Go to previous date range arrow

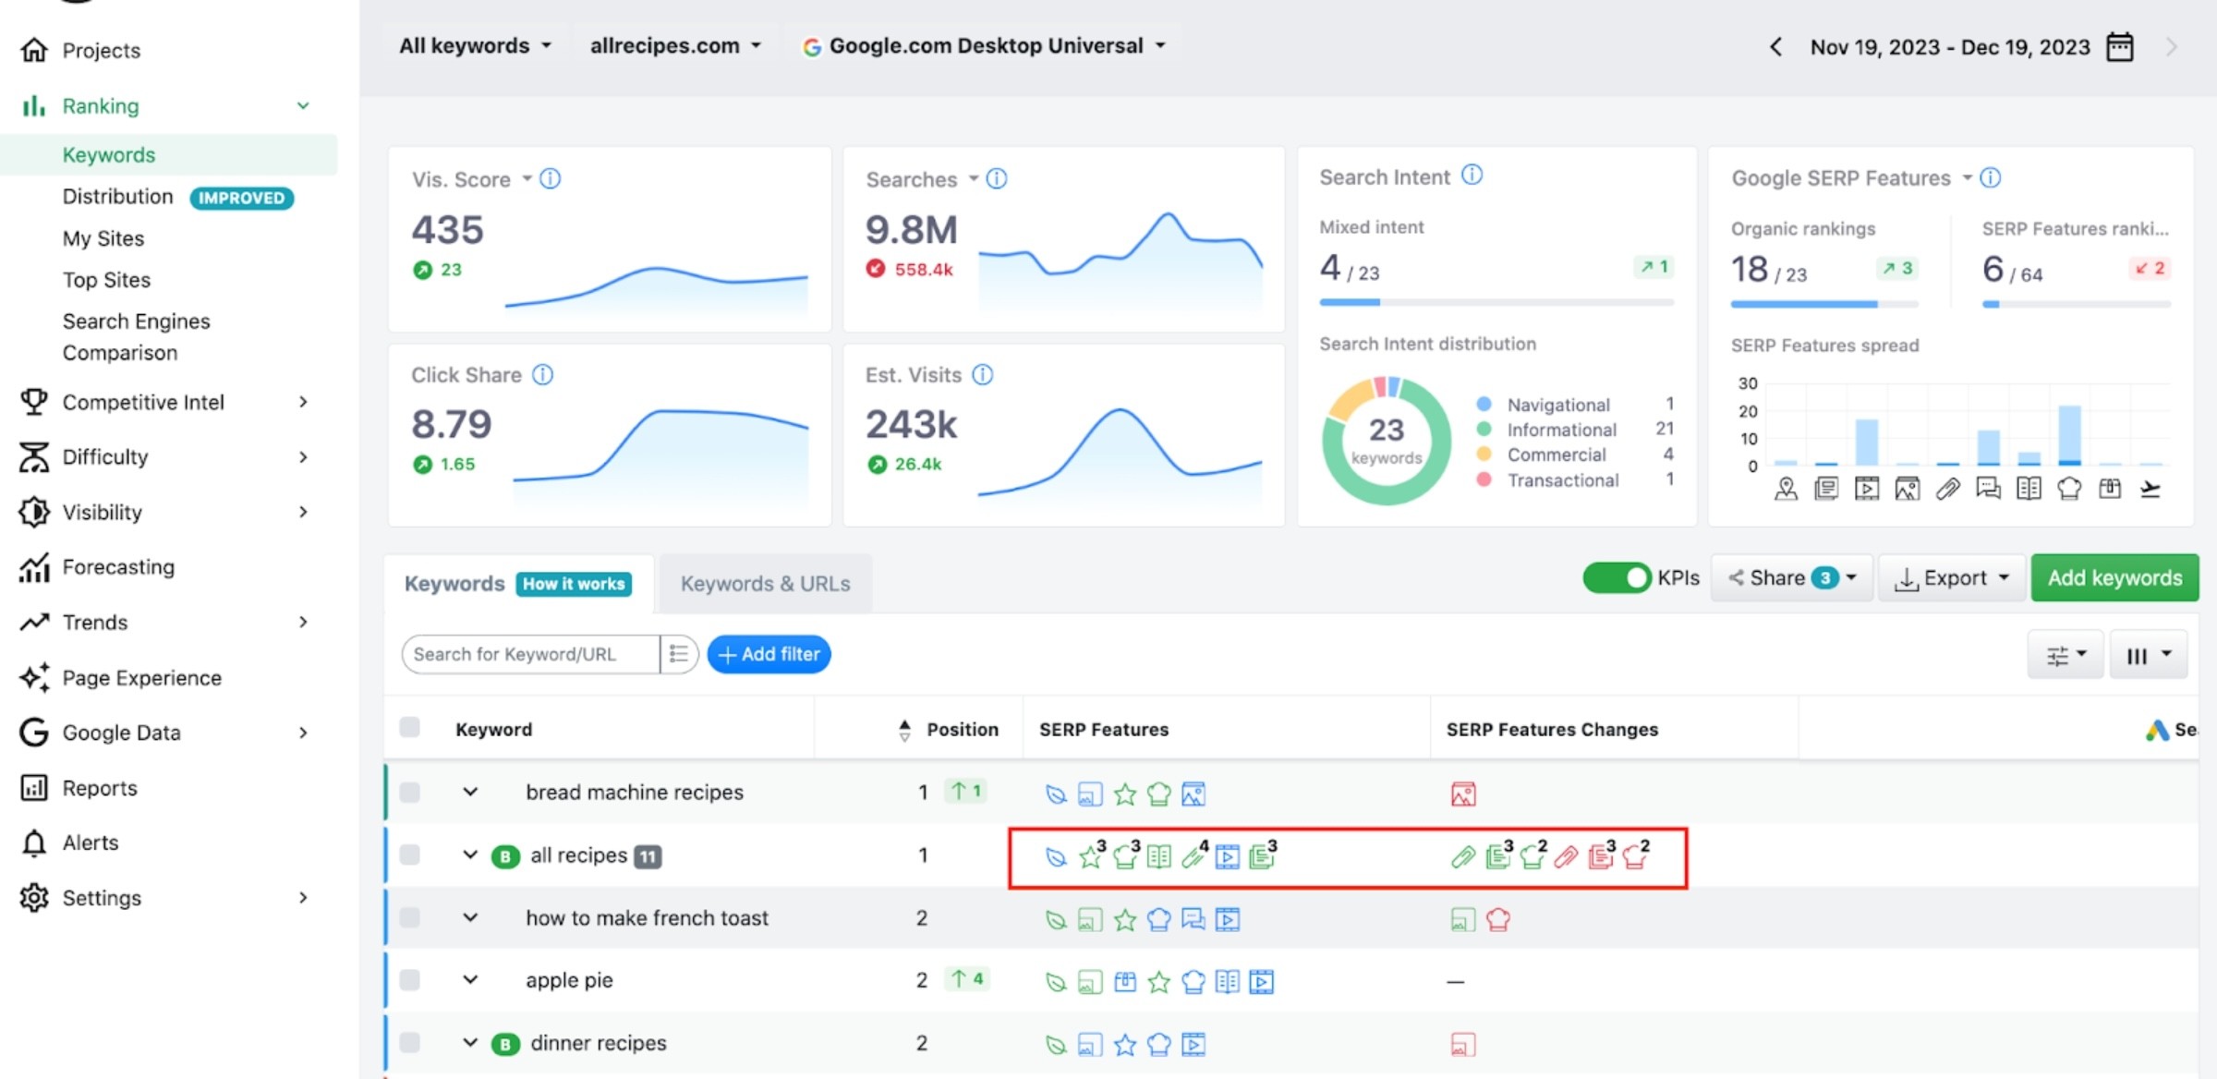tap(1775, 47)
